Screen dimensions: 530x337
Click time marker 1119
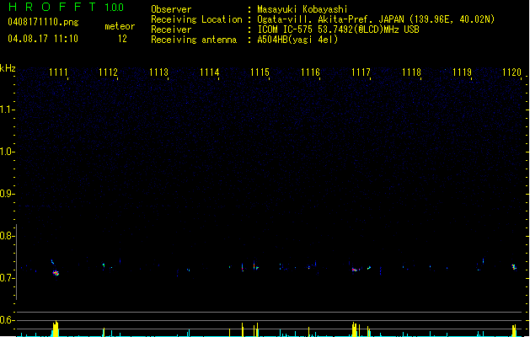tap(462, 72)
